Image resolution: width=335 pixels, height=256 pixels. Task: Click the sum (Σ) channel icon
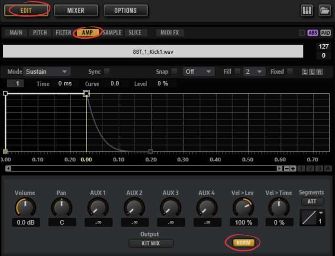coord(305,72)
